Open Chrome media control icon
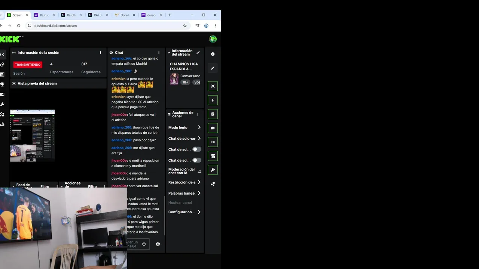 [197, 26]
